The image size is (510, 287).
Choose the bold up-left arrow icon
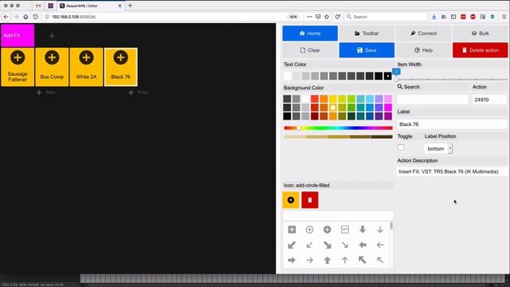pos(363,260)
